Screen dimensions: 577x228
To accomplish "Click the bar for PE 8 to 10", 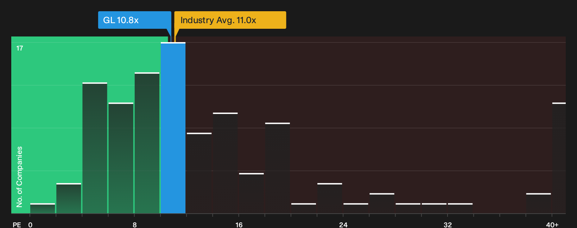I will point(147,143).
